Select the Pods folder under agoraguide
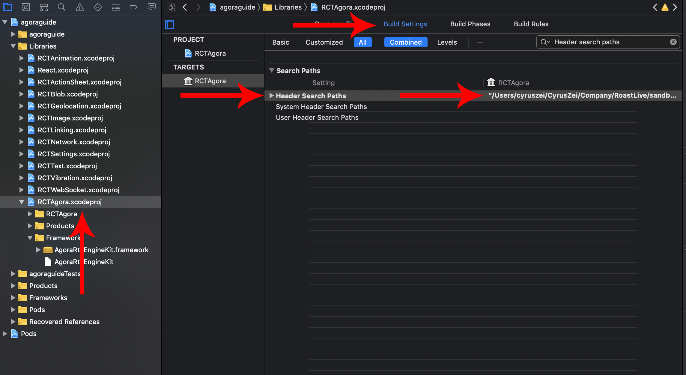Screen dimensions: 686x375 [x=37, y=310]
